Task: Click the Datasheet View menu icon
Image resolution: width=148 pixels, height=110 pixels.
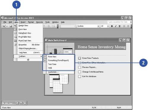Action: point(15,33)
